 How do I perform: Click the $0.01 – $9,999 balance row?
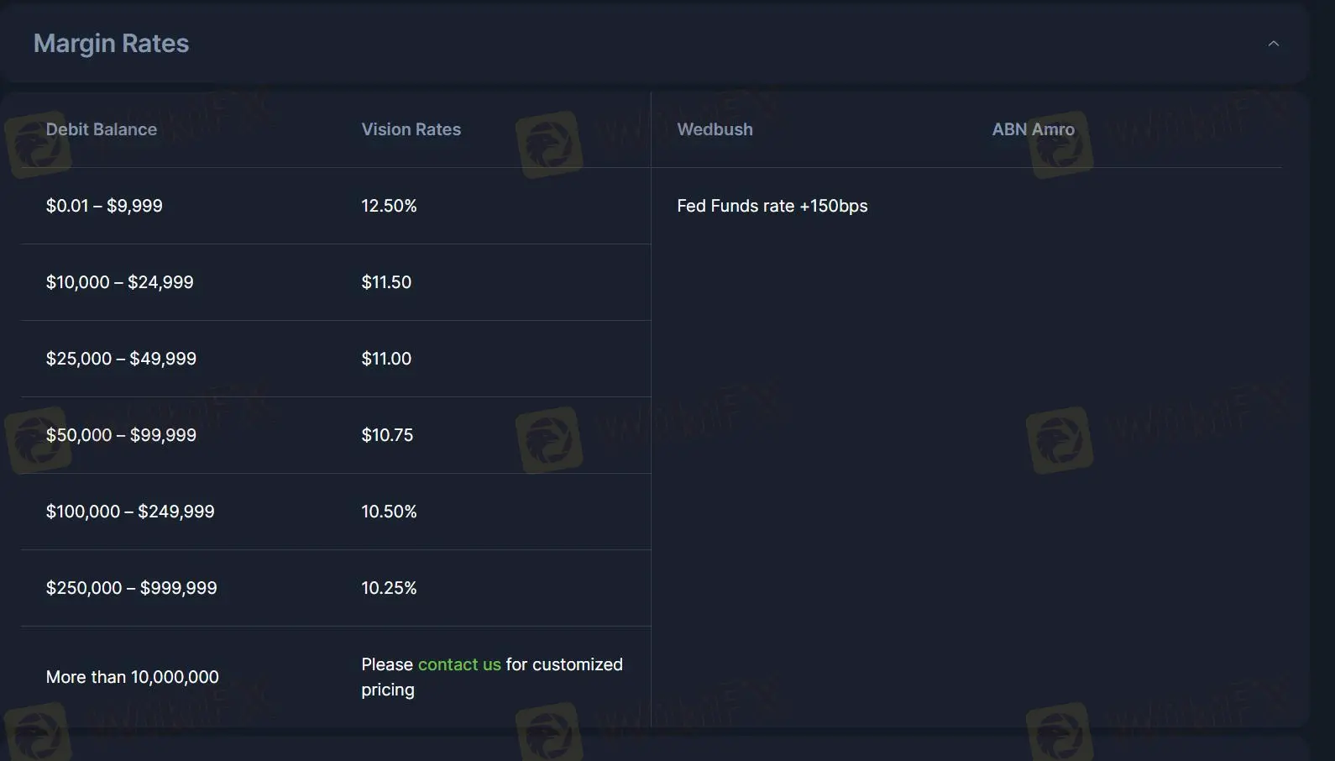pyautogui.click(x=104, y=206)
